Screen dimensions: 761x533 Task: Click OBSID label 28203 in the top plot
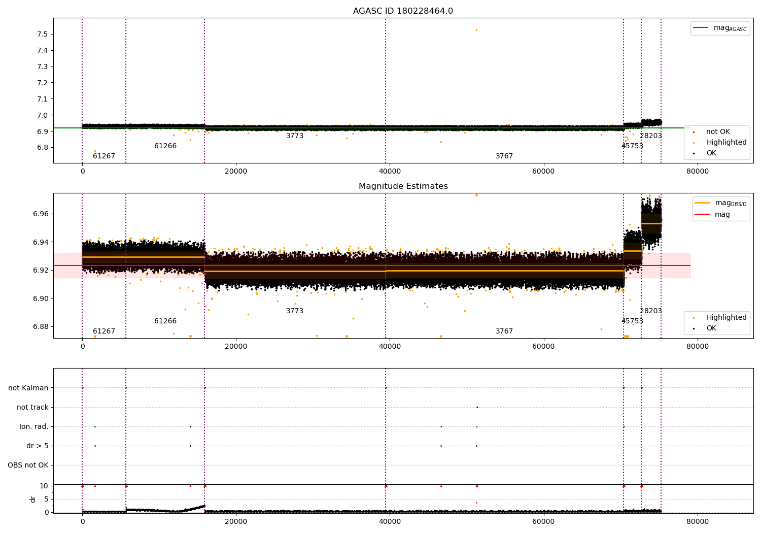(651, 136)
